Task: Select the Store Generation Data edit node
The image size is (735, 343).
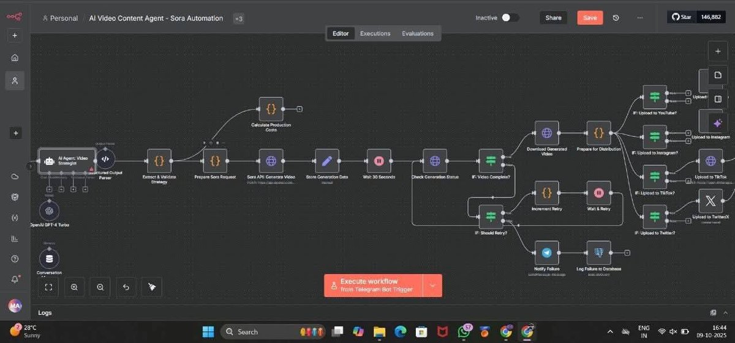Action: (327, 161)
